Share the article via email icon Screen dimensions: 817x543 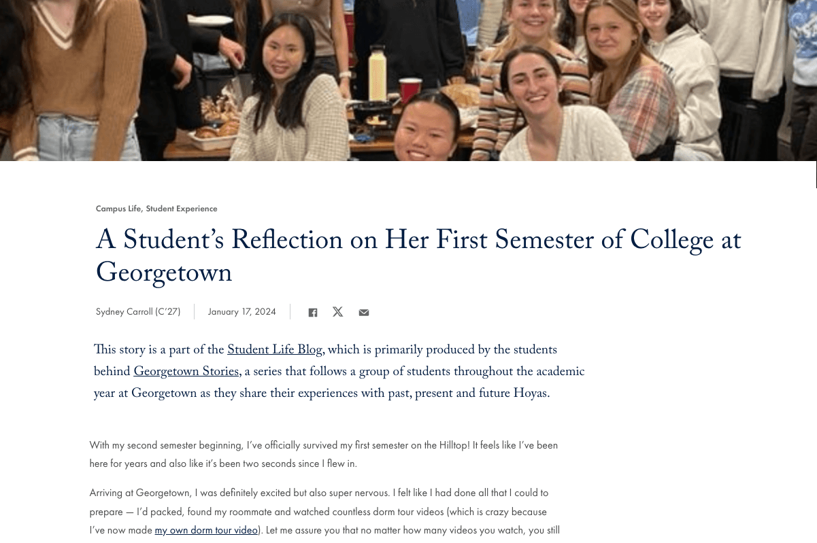click(x=364, y=313)
